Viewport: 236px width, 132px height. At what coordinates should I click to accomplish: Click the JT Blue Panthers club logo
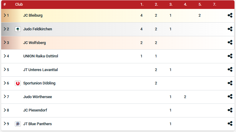pyautogui.click(x=18, y=124)
